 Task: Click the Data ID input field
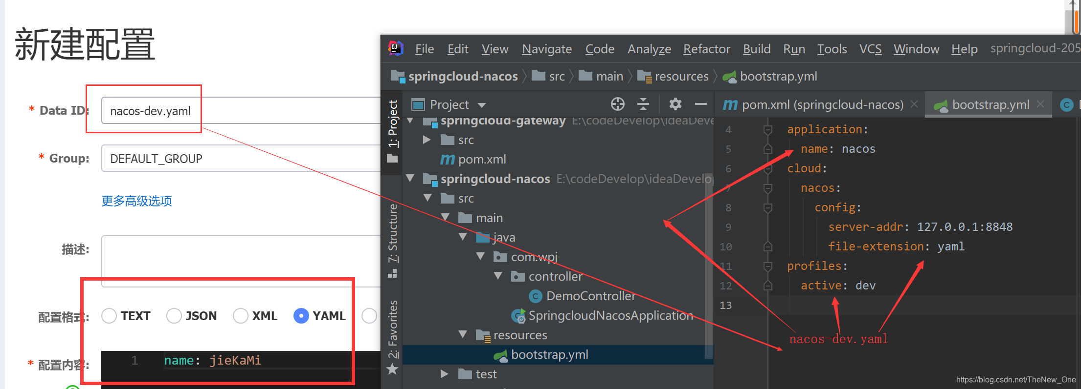point(241,110)
